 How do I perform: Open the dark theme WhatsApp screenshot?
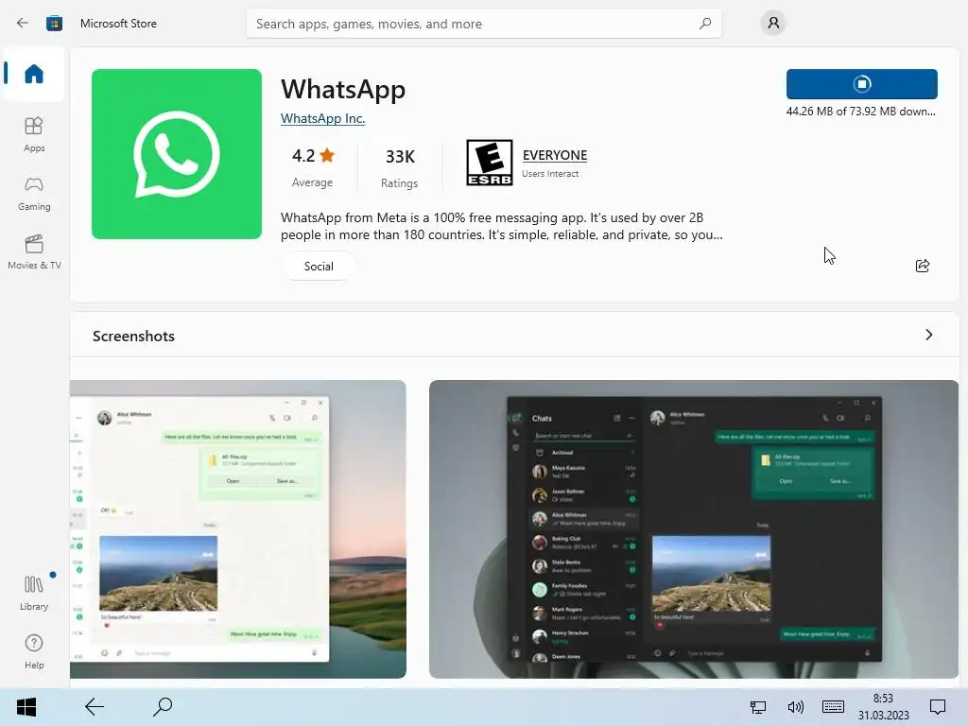point(694,529)
